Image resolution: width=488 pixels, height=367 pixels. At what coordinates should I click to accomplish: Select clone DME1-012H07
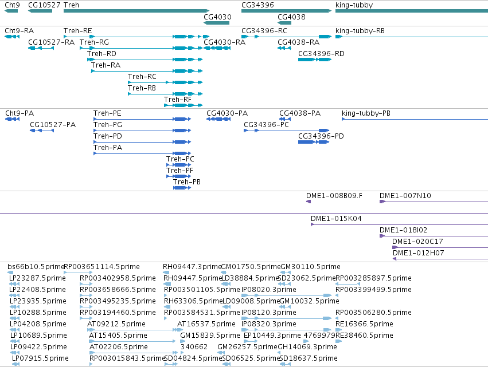[440, 259]
